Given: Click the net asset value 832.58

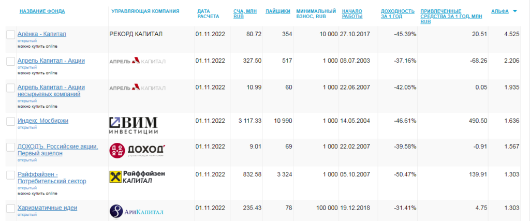Looking at the screenshot, I should click(252, 174).
